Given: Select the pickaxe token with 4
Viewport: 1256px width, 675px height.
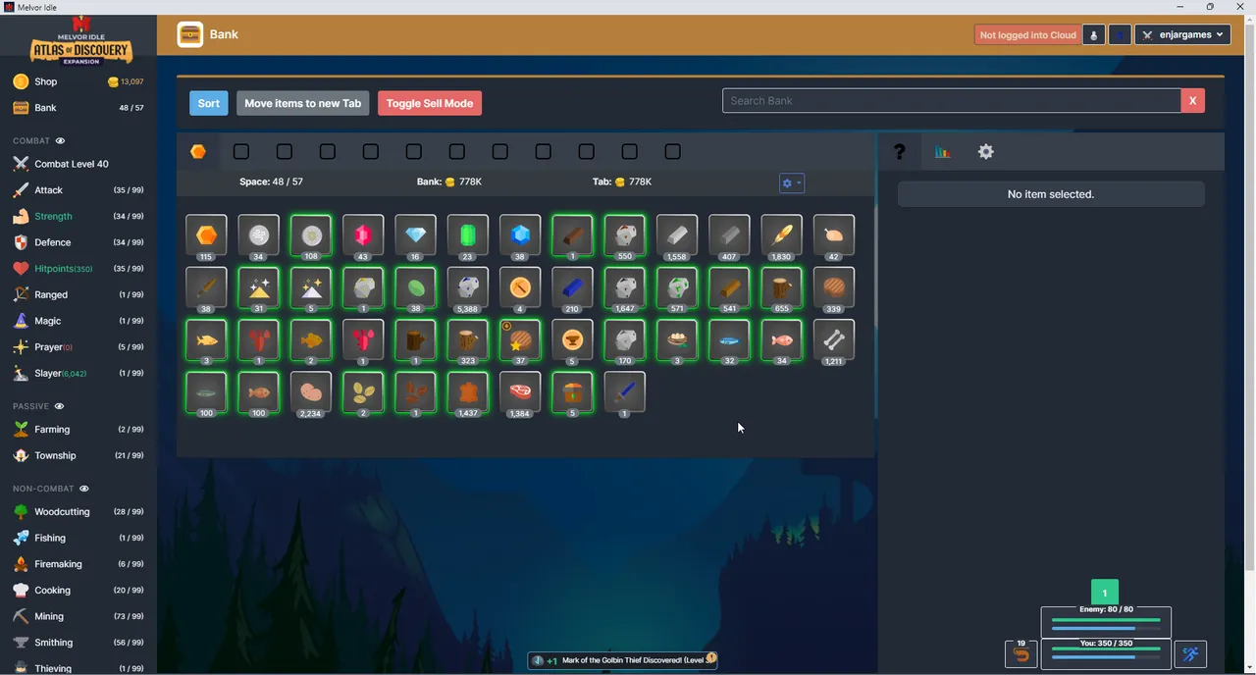Looking at the screenshot, I should tap(520, 287).
